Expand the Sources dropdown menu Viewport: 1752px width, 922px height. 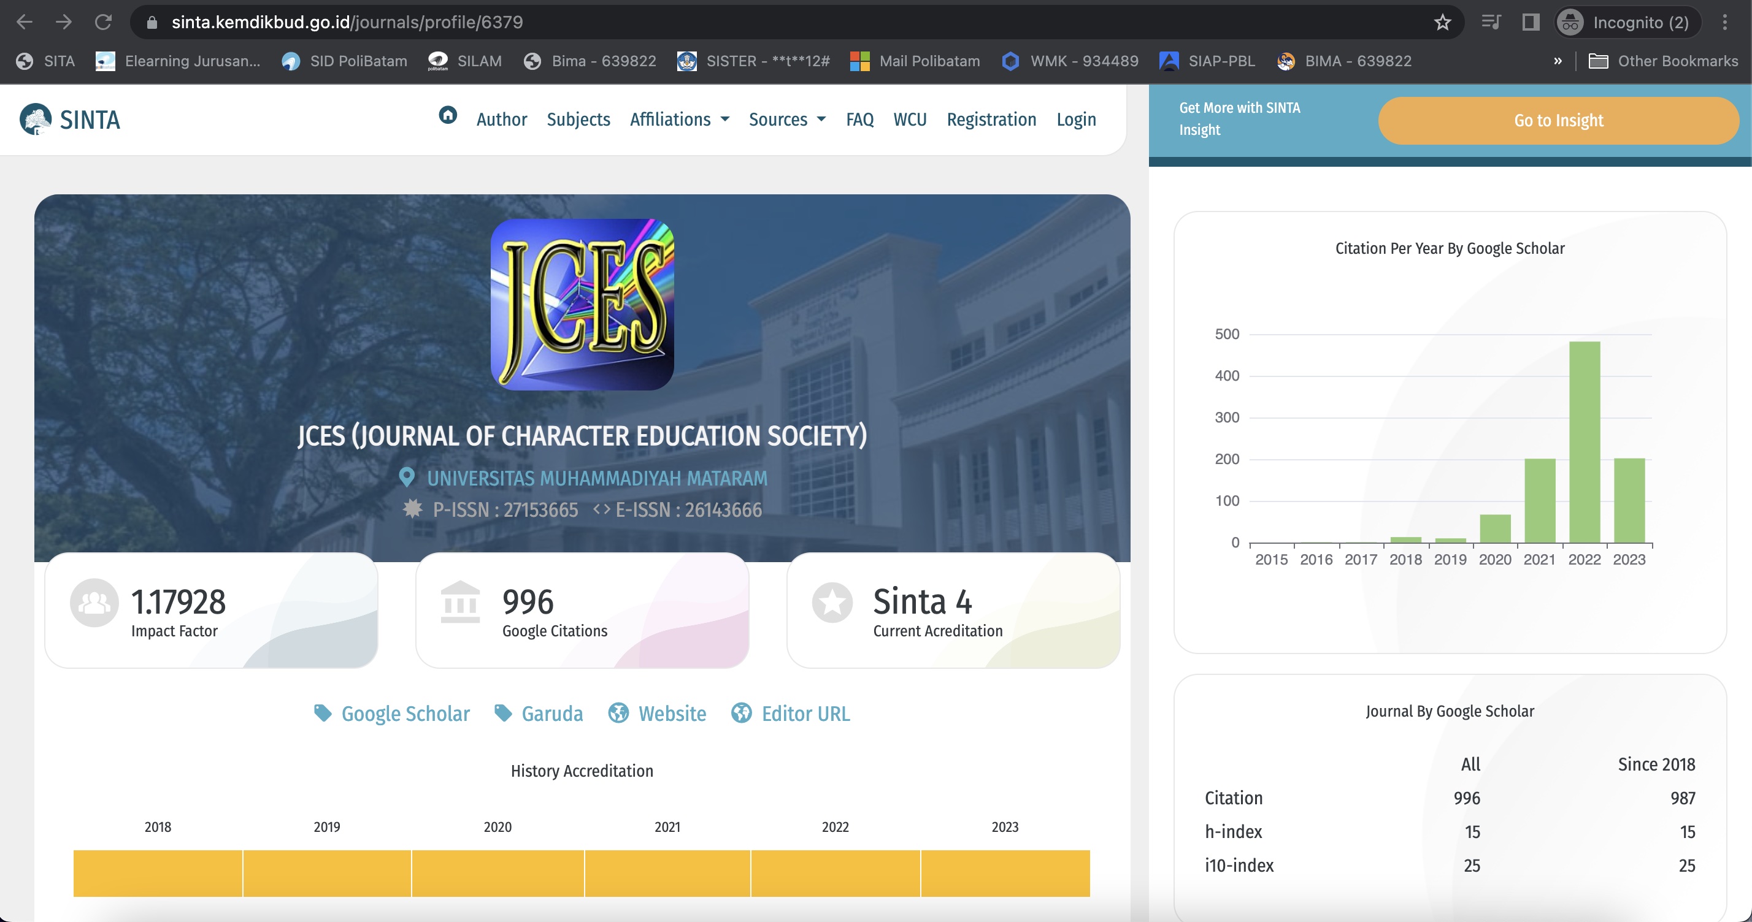[787, 120]
